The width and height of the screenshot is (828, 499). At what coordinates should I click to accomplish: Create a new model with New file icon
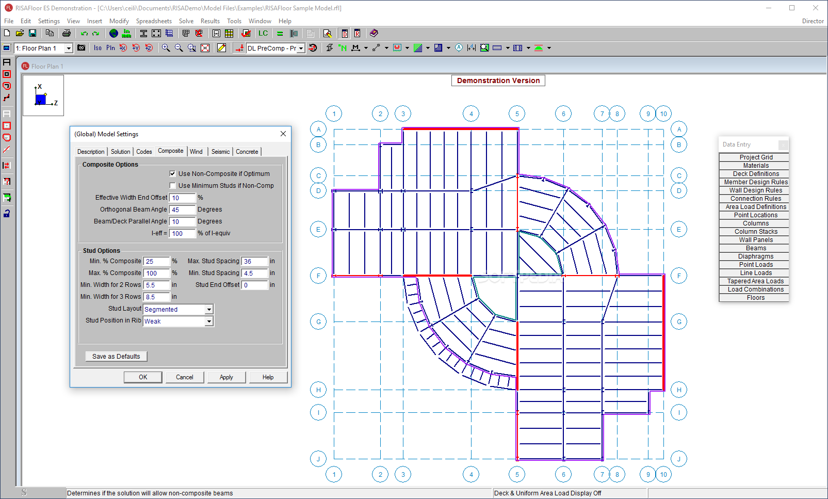(7, 33)
